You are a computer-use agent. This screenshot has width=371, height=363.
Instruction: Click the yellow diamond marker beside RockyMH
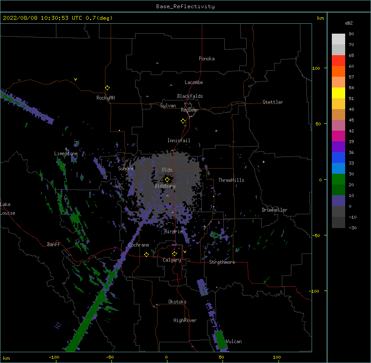coord(107,88)
